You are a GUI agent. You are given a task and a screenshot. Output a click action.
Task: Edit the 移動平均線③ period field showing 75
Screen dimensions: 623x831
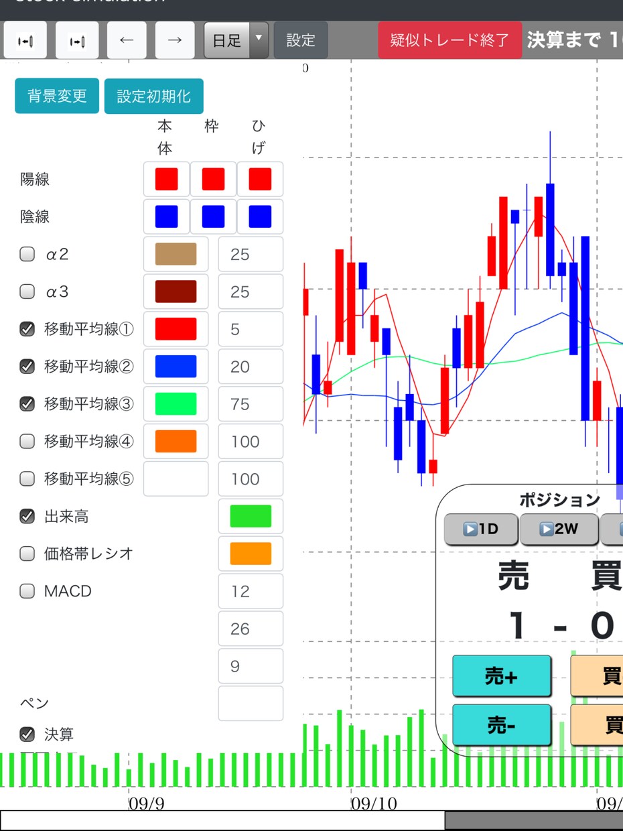pos(251,404)
